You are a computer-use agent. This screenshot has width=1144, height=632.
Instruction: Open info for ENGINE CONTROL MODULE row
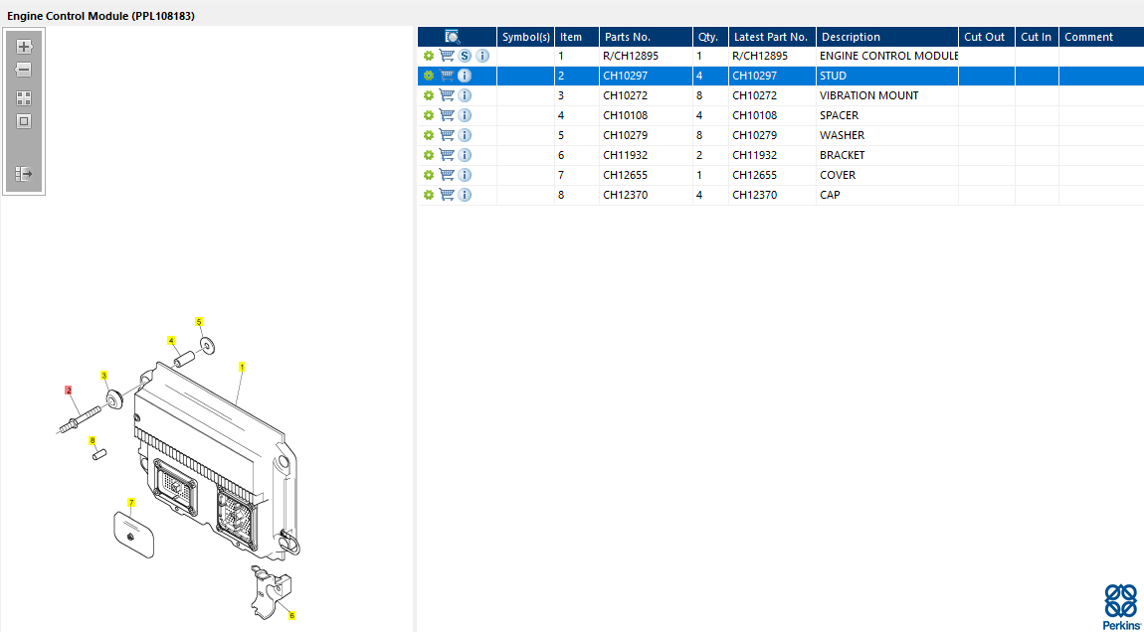(x=482, y=56)
